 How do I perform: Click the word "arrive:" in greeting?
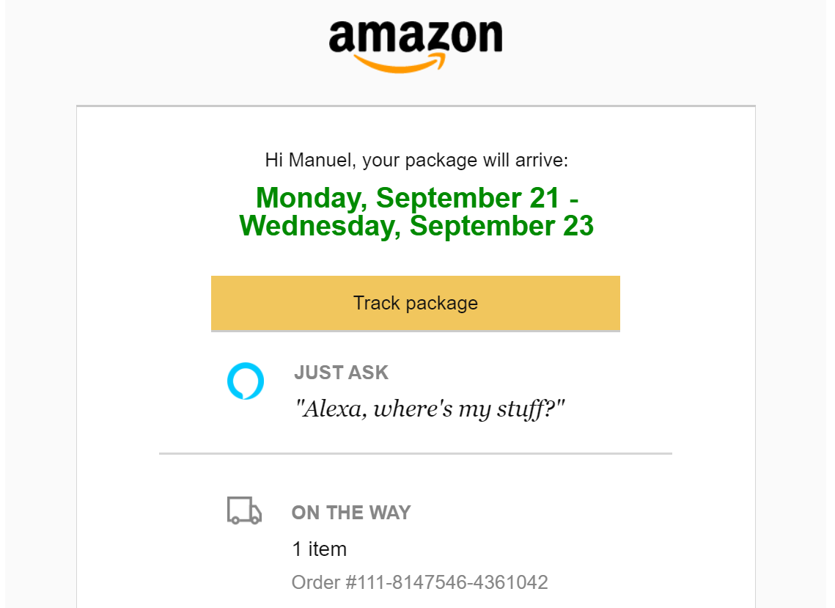click(543, 160)
